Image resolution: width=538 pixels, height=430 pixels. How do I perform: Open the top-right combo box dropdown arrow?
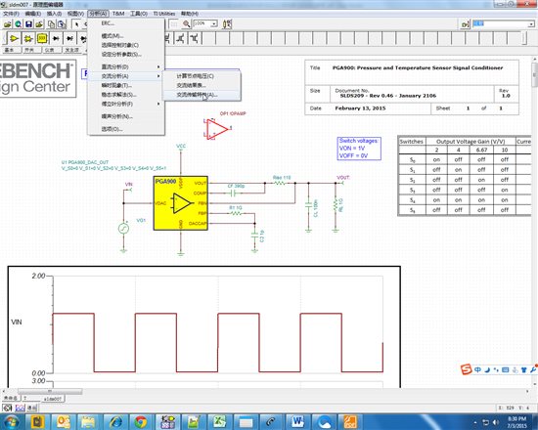tap(531, 24)
